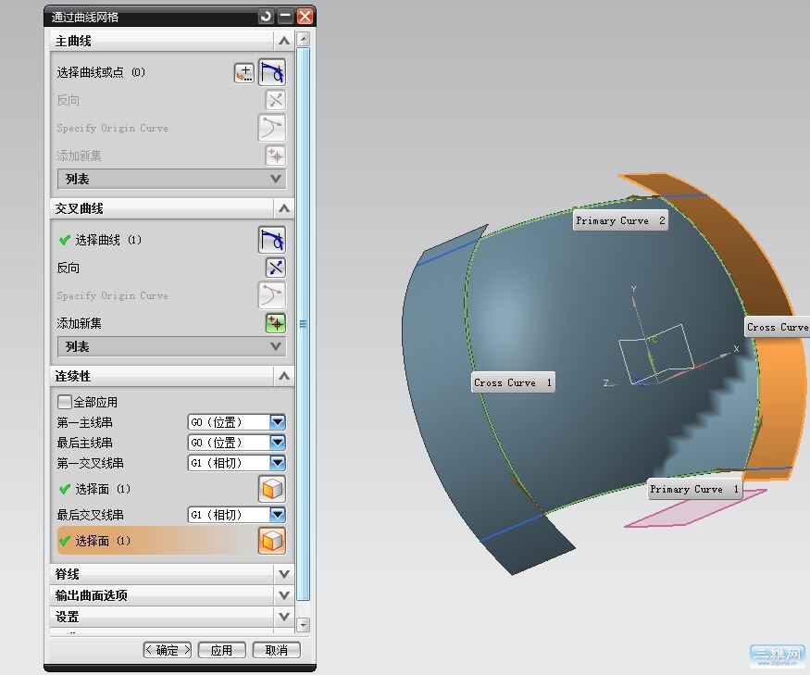Click the greyed 添加新集 icon under 主曲线
This screenshot has height=675, width=810.
pyautogui.click(x=275, y=156)
